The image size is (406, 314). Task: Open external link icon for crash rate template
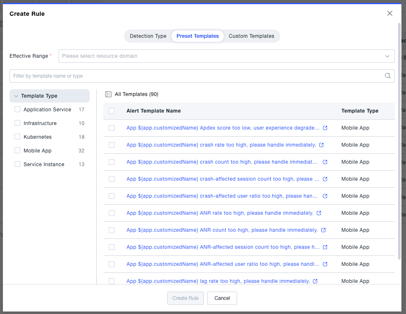pyautogui.click(x=321, y=145)
